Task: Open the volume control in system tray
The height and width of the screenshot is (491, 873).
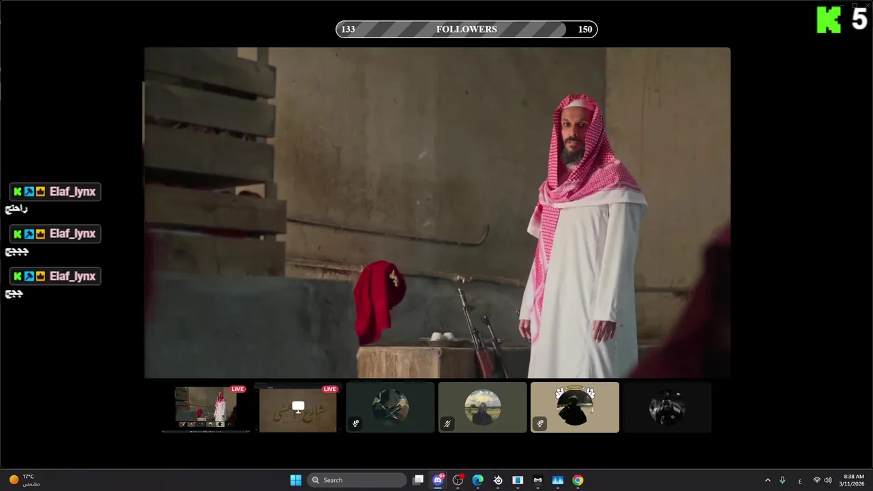Action: [x=828, y=480]
